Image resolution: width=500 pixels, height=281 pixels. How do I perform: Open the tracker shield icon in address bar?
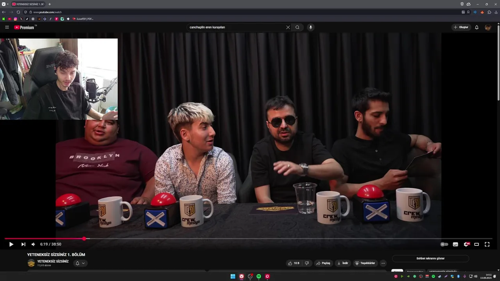[25, 12]
